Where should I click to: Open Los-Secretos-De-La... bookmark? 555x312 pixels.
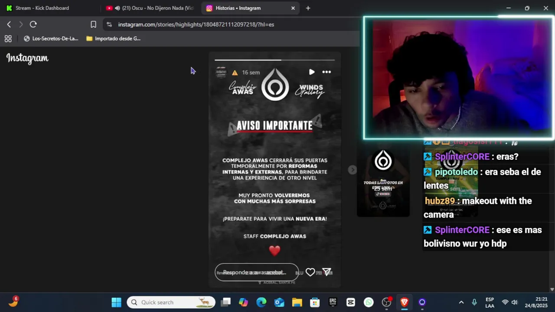51,39
